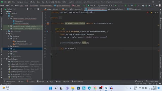This screenshot has width=162, height=91.
Task: Open the App Inspection tool window
Action: coord(77,81)
